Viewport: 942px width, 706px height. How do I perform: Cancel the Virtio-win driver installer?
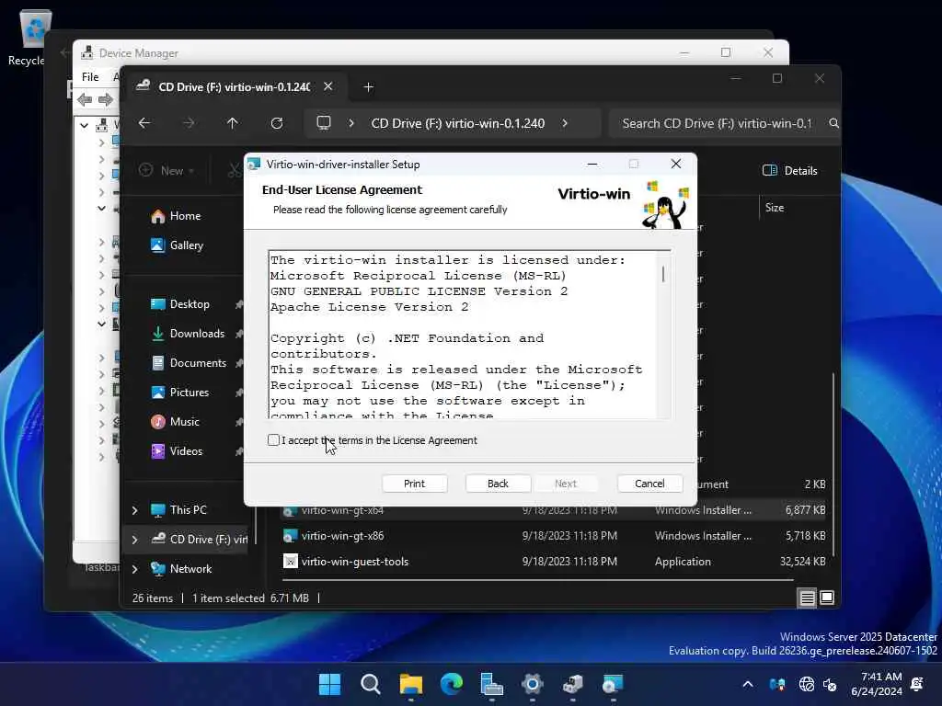point(649,484)
